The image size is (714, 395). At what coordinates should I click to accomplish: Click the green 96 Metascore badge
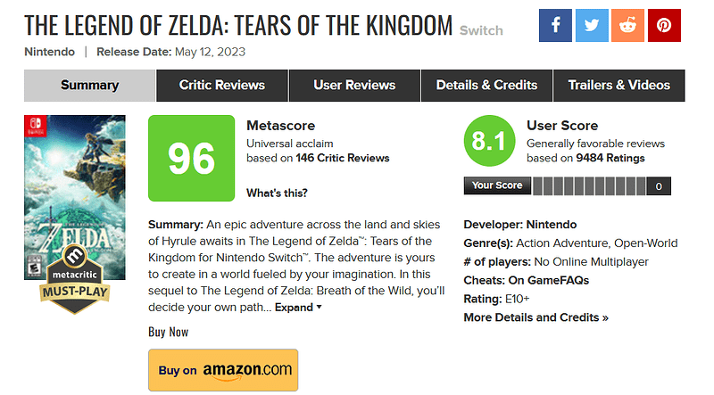coord(191,159)
